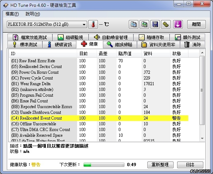Click the scrollbar up arrow
The width and height of the screenshot is (213, 174).
point(202,53)
